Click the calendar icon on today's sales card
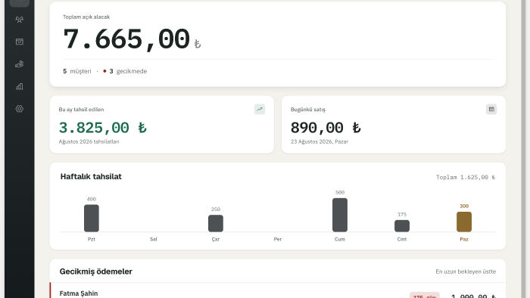The width and height of the screenshot is (530, 298). pos(491,110)
